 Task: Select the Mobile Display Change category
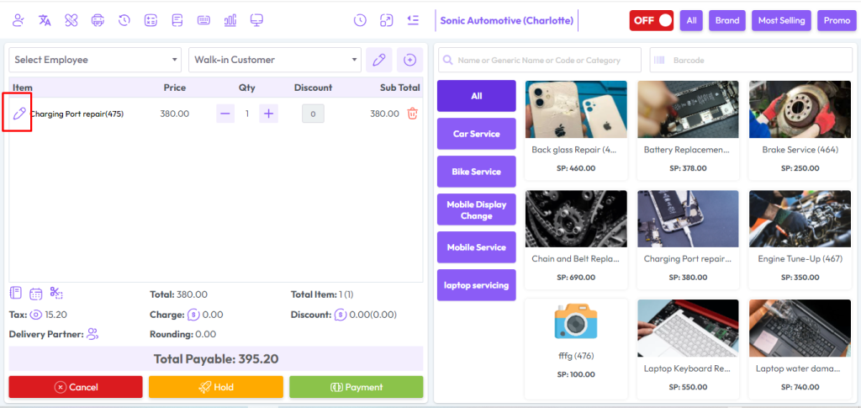pos(477,209)
